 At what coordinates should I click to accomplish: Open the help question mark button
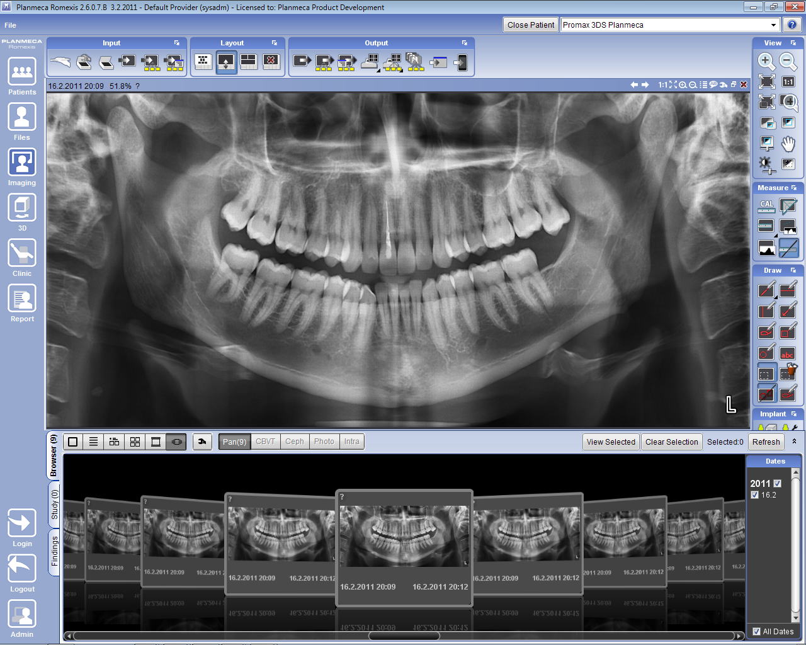tap(792, 25)
